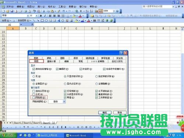Uncheck the 编辑栏 formula bar checkbox
Image resolution: width=184 pixels, height=138 pixels.
coord(57,69)
